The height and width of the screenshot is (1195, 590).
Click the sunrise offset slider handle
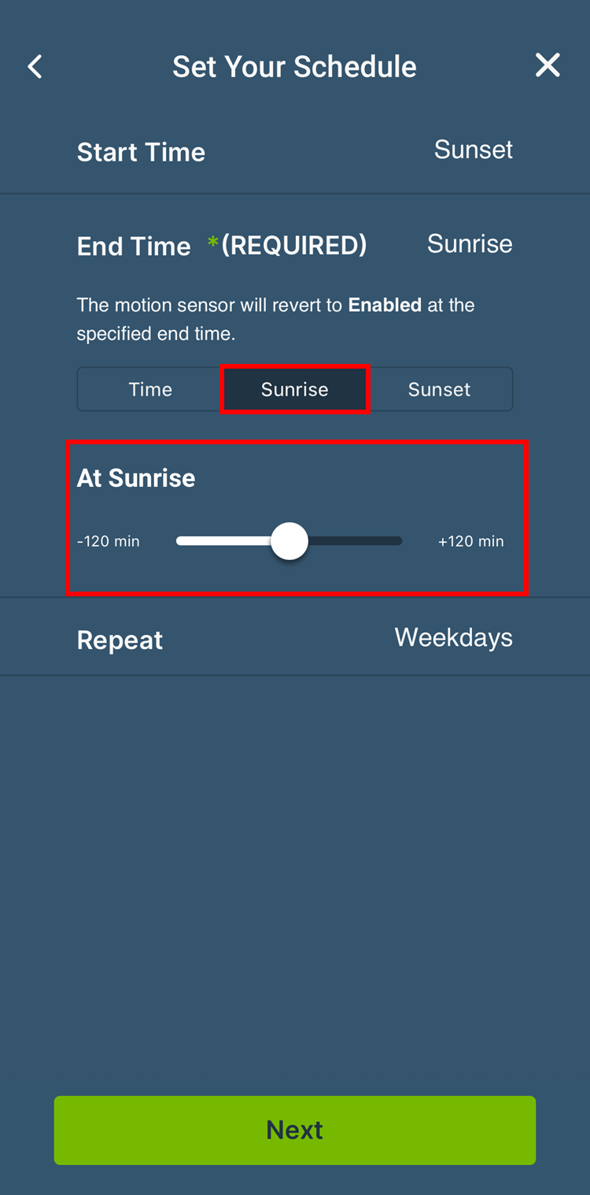(x=289, y=541)
